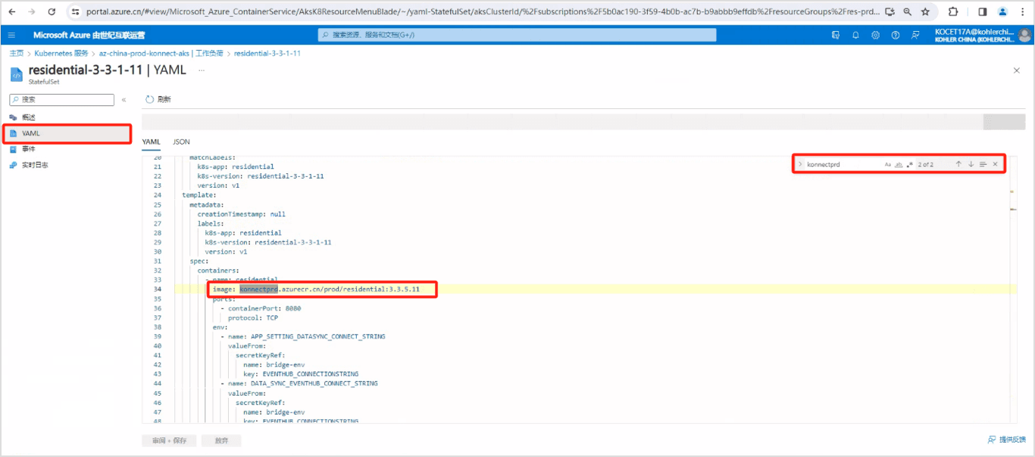Click the 提供反馈 feedback link

point(1006,440)
